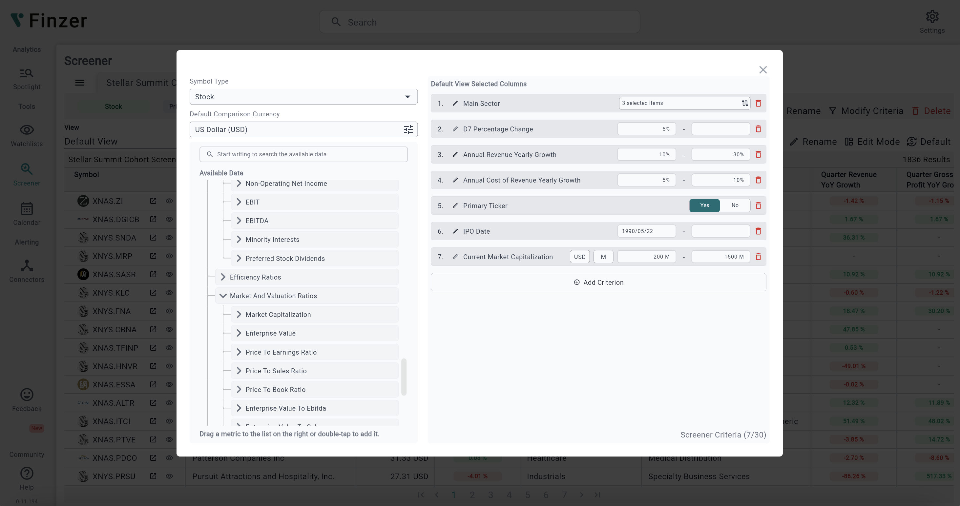Select the Stock tab in Screener
This screenshot has width=960, height=506.
[x=113, y=107]
